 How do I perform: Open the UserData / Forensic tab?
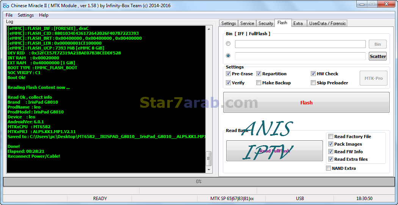click(327, 23)
